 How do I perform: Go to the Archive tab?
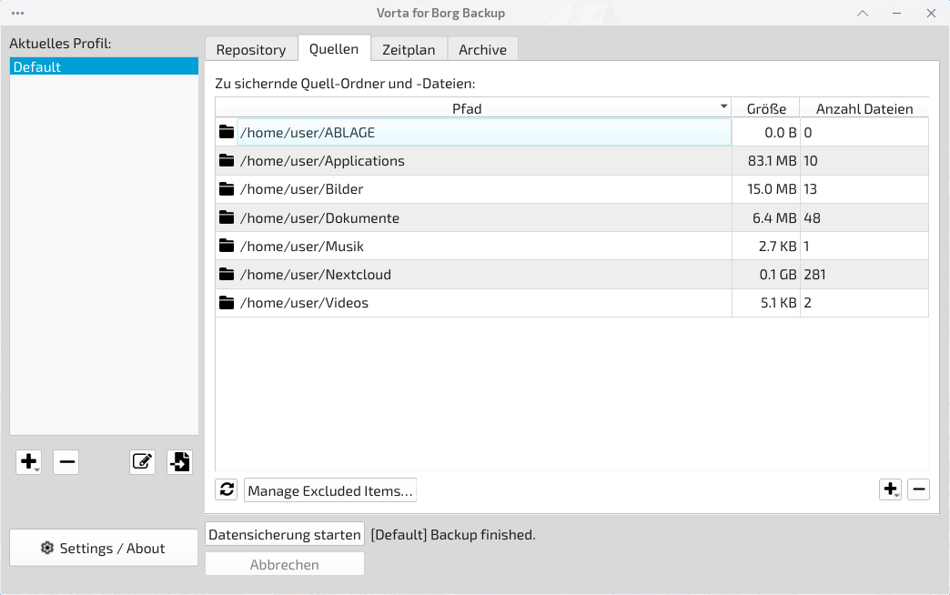tap(482, 50)
